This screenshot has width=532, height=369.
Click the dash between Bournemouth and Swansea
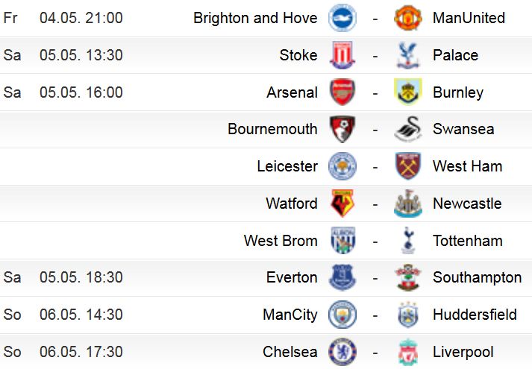(375, 130)
